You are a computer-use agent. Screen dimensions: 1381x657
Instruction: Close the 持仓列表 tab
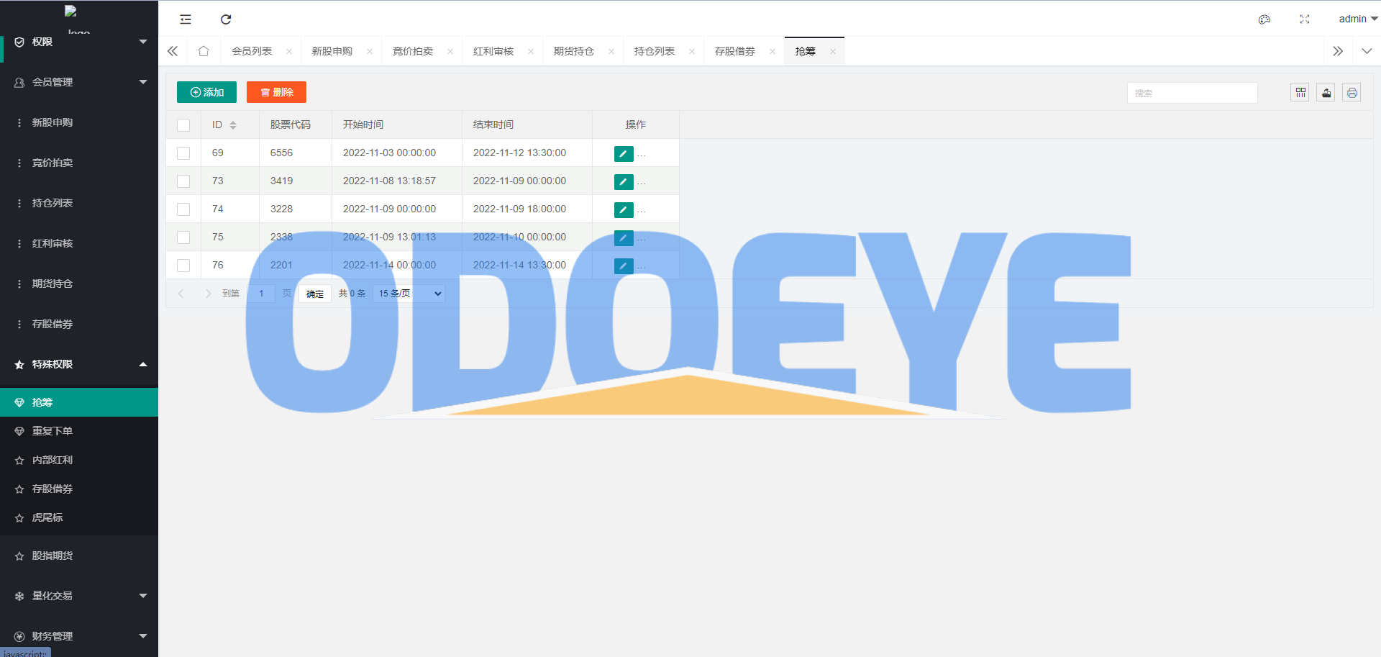tap(692, 51)
